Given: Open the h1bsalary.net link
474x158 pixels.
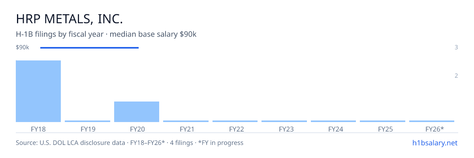Looking at the screenshot, I should [435, 143].
